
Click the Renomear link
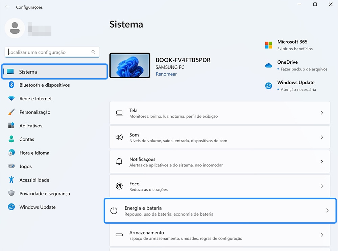pyautogui.click(x=166, y=74)
